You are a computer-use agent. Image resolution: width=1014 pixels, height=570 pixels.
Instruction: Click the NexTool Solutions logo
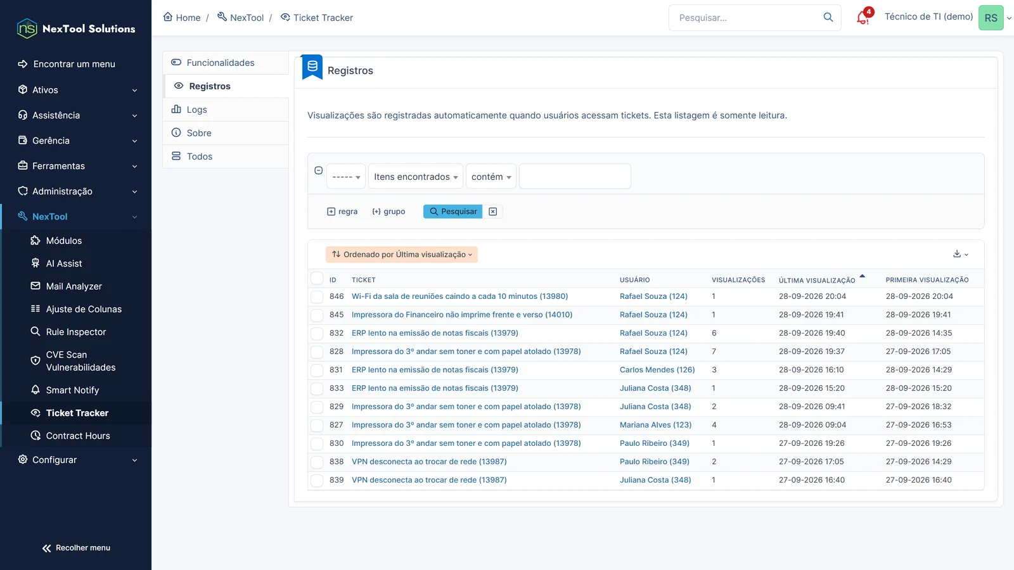pyautogui.click(x=76, y=28)
